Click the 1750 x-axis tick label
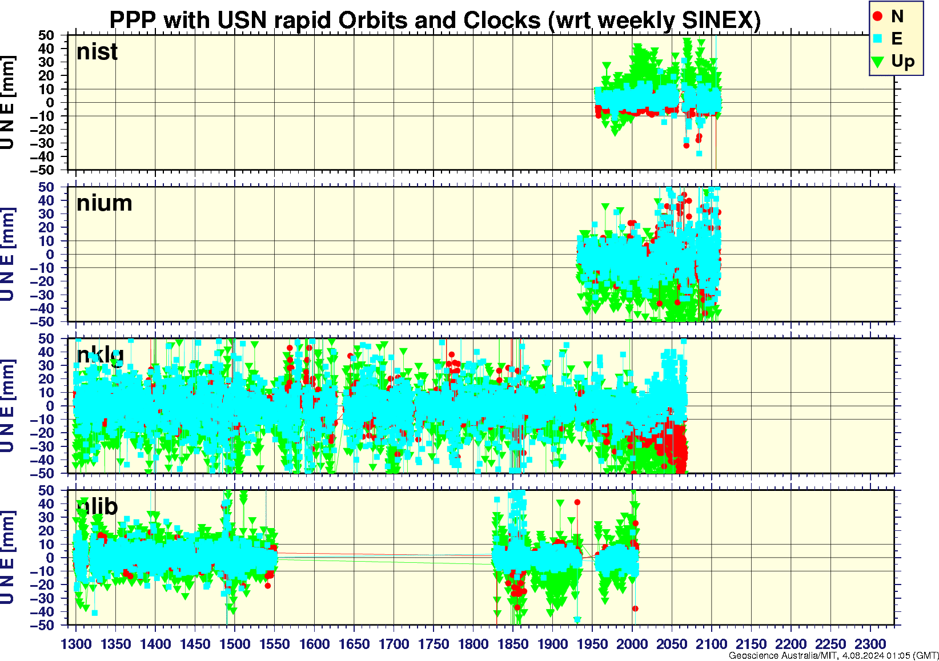This screenshot has height=661, width=939. [x=434, y=644]
